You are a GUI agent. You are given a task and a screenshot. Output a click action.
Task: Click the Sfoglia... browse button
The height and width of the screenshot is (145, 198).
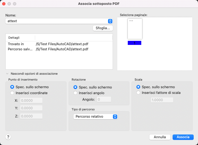click(x=103, y=28)
